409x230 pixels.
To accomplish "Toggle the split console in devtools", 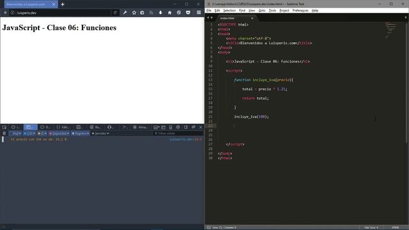I will coord(164,127).
